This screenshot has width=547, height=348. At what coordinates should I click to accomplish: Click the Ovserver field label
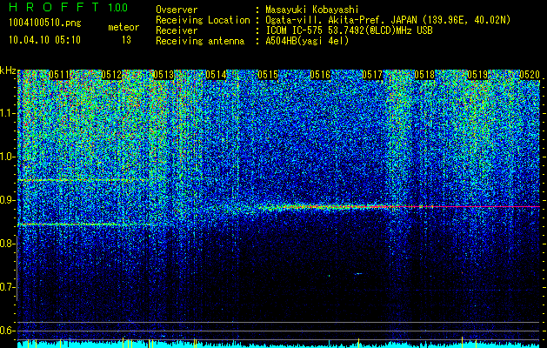[177, 10]
